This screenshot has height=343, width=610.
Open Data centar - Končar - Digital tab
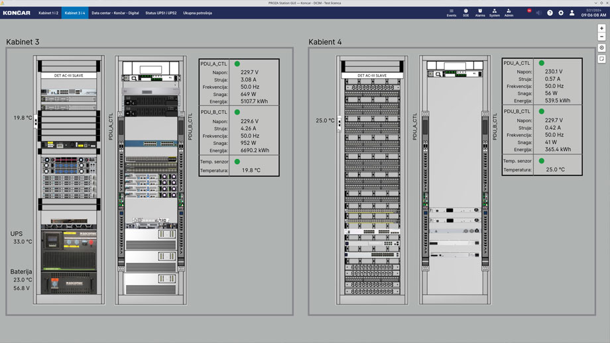pos(115,13)
